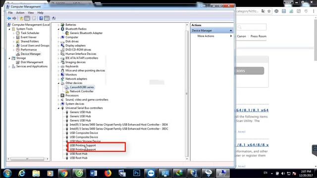Collapse the Other devices category
317x178 pixels.
(58, 83)
